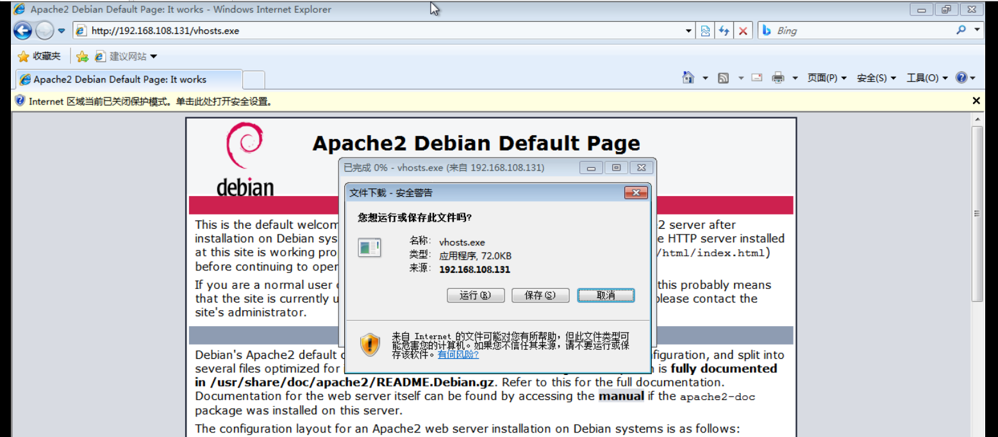
Task: Click the Bing logo in search box
Action: click(x=767, y=30)
